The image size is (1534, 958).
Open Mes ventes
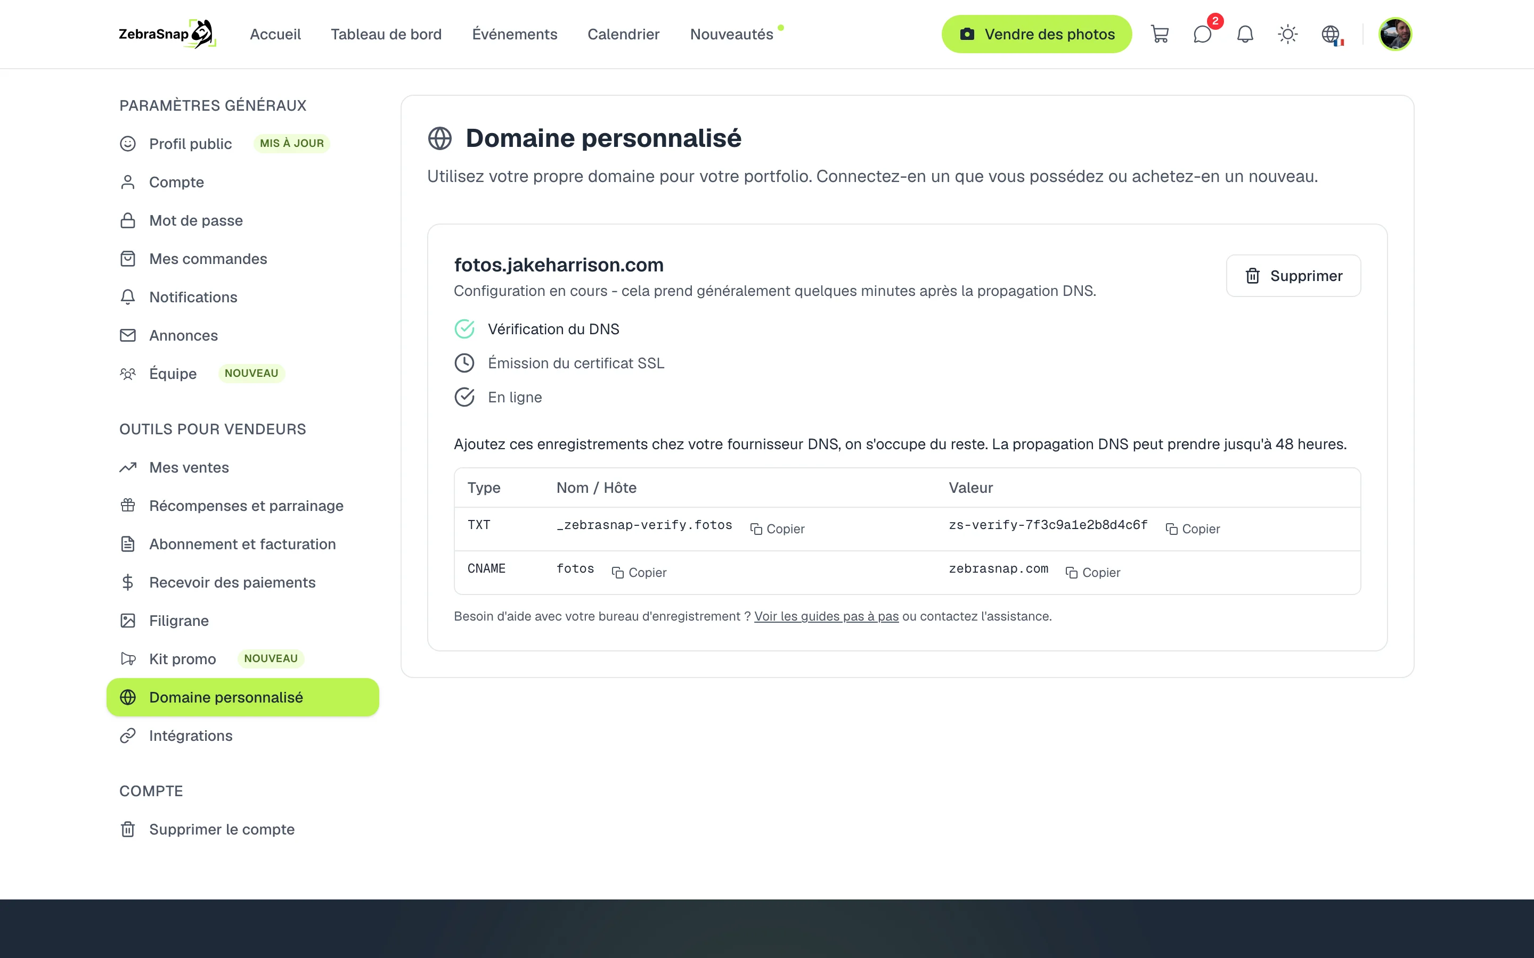point(243,468)
